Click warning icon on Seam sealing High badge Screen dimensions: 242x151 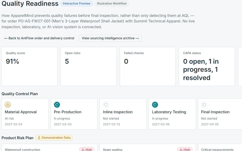click(x=181, y=149)
